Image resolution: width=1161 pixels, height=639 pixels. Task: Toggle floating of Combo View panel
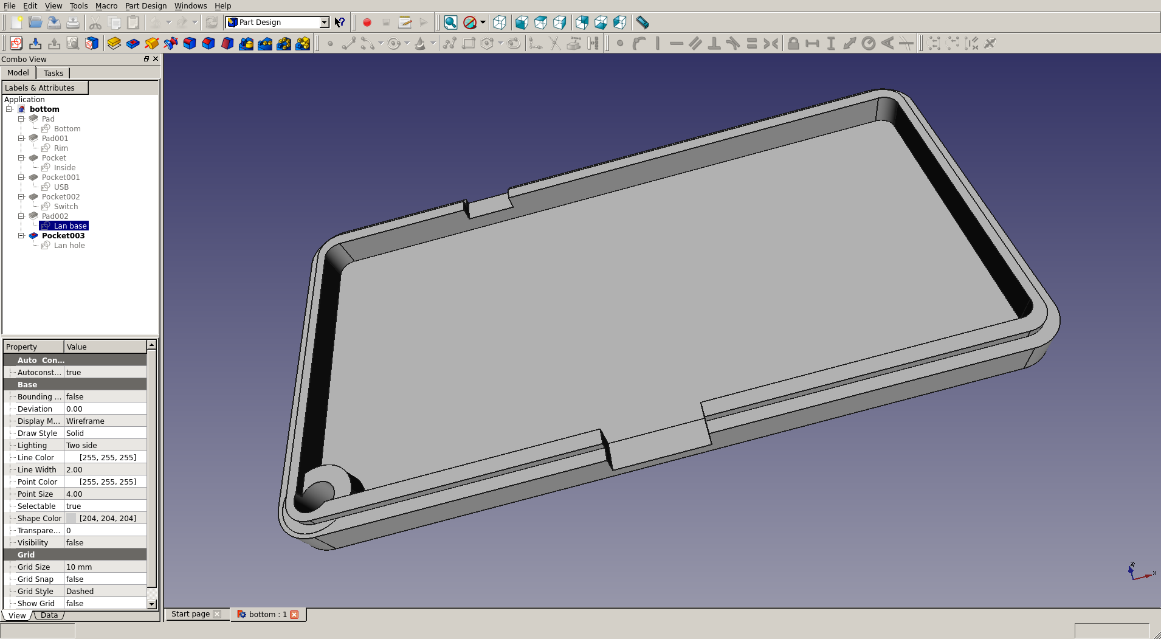pyautogui.click(x=146, y=59)
